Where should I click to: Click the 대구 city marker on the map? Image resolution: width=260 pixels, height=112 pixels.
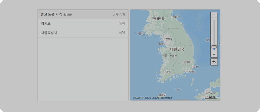click(x=185, y=62)
